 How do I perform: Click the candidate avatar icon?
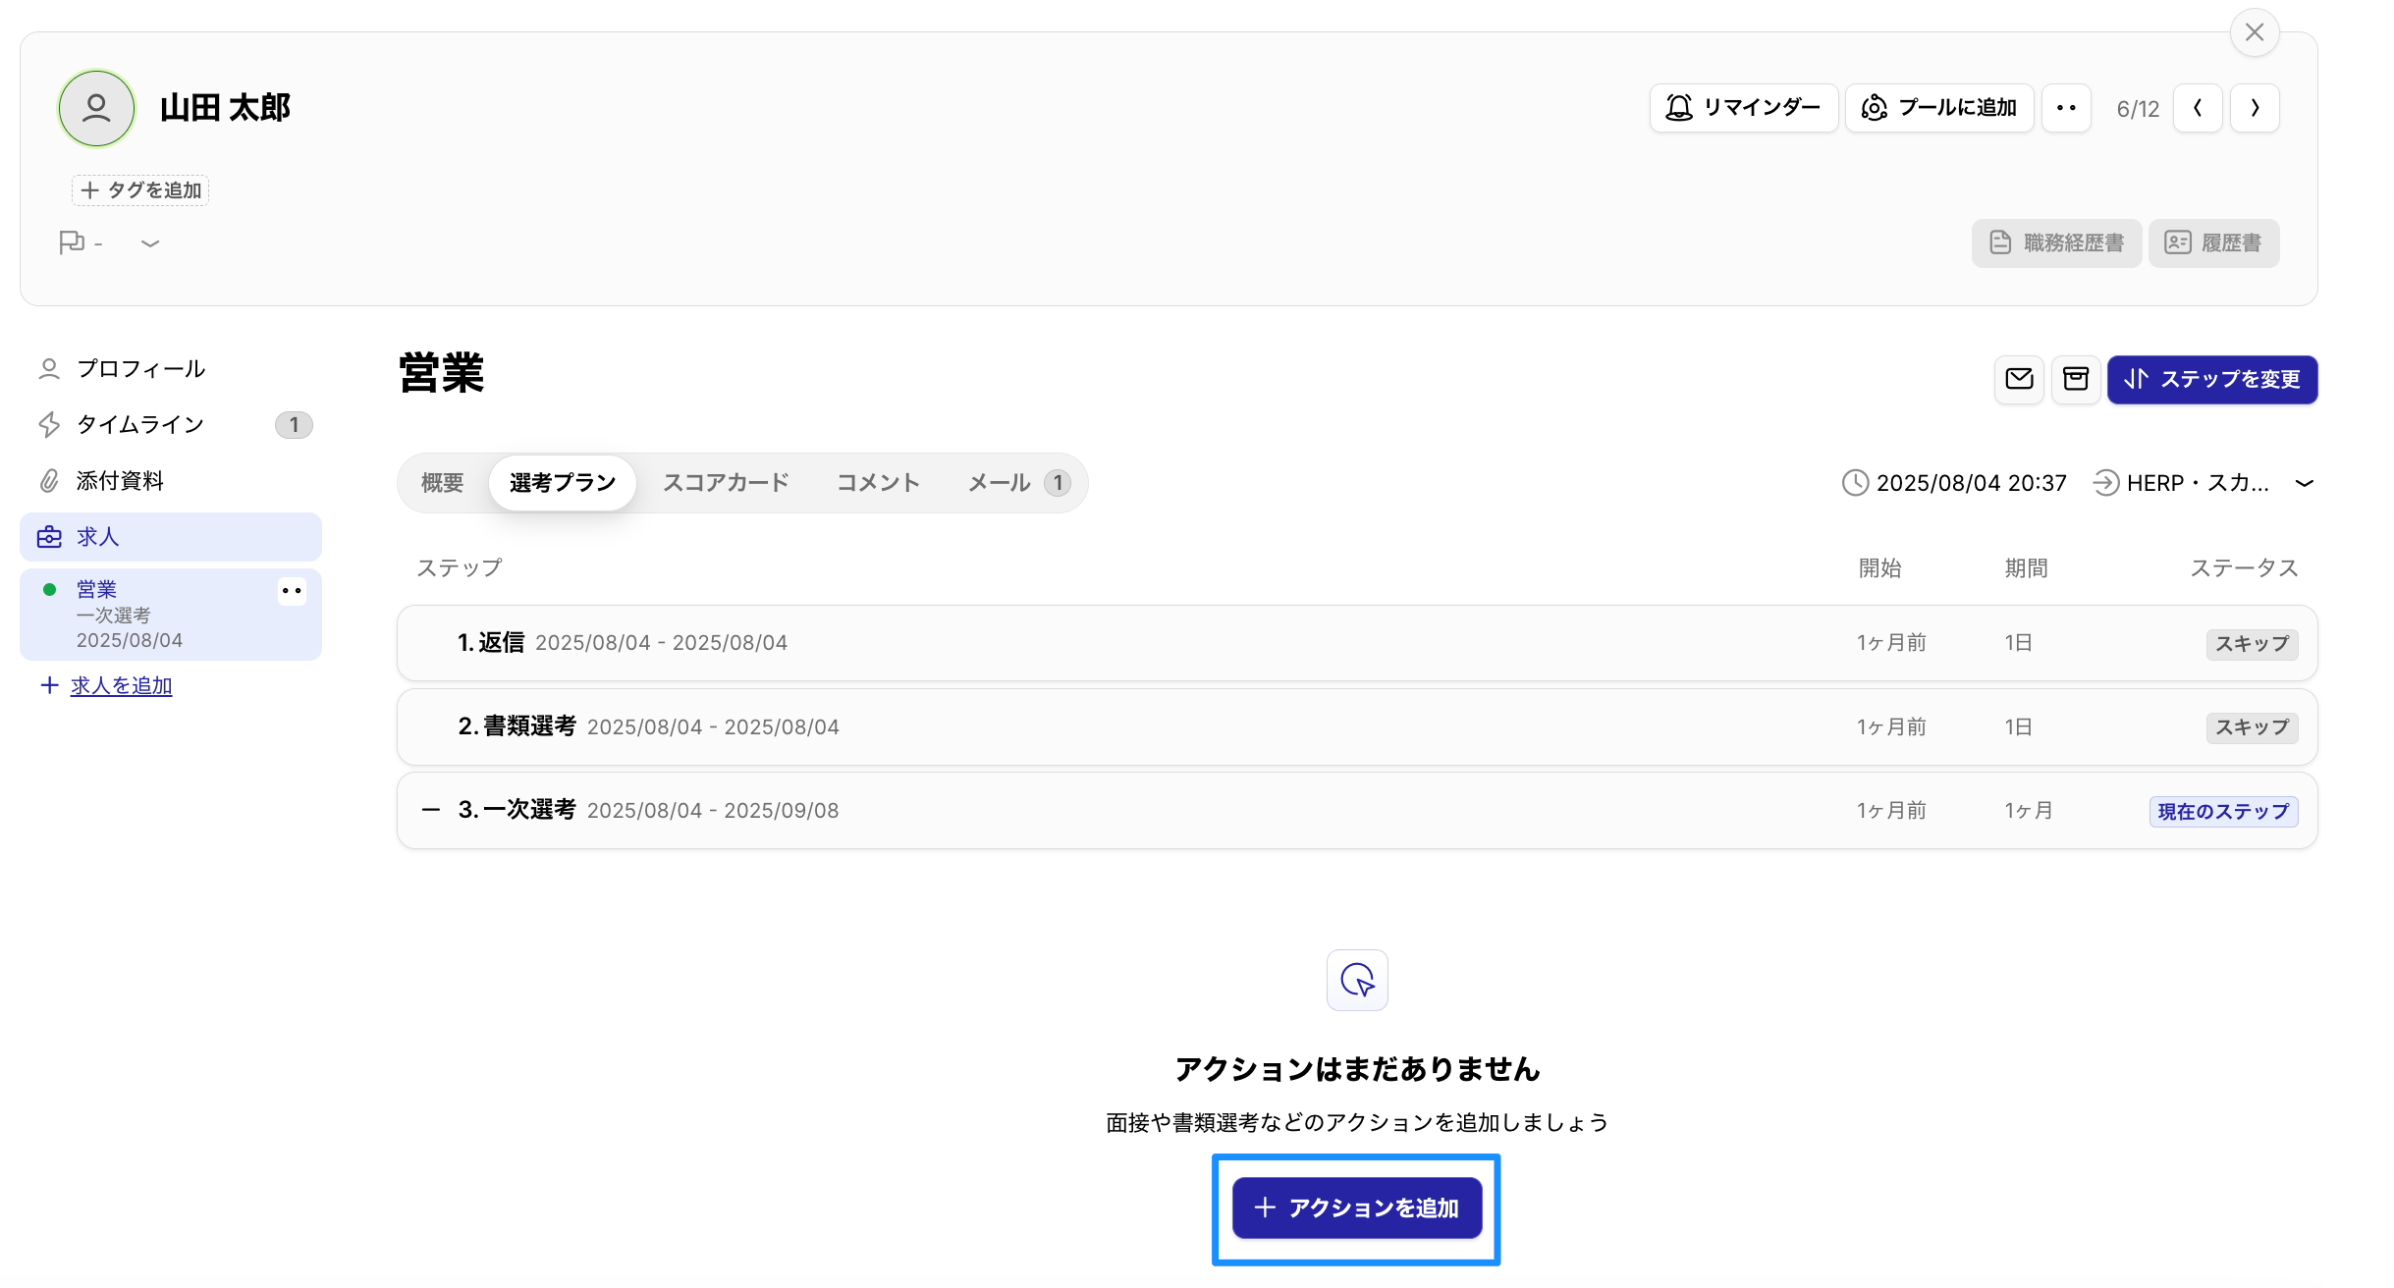click(96, 108)
